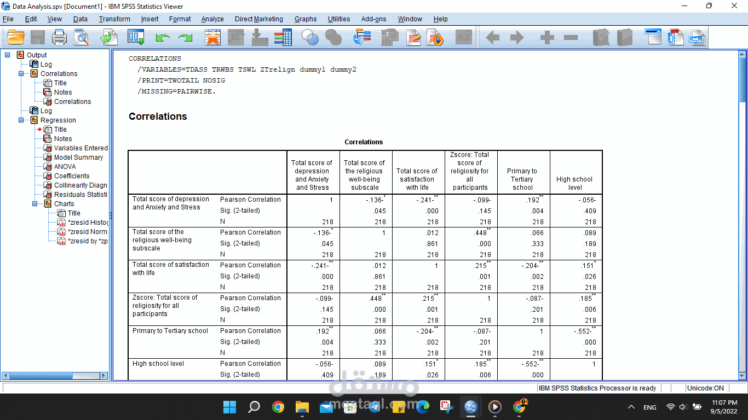Click the Collapse minus toolbar icon
The image size is (748, 420).
[x=571, y=37]
